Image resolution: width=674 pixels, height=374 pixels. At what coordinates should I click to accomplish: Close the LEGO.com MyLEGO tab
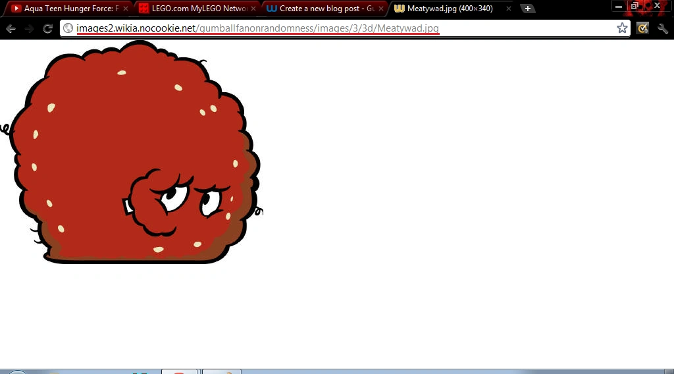[x=253, y=9]
